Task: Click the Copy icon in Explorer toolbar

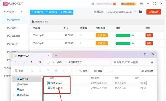Action: click(40, 71)
